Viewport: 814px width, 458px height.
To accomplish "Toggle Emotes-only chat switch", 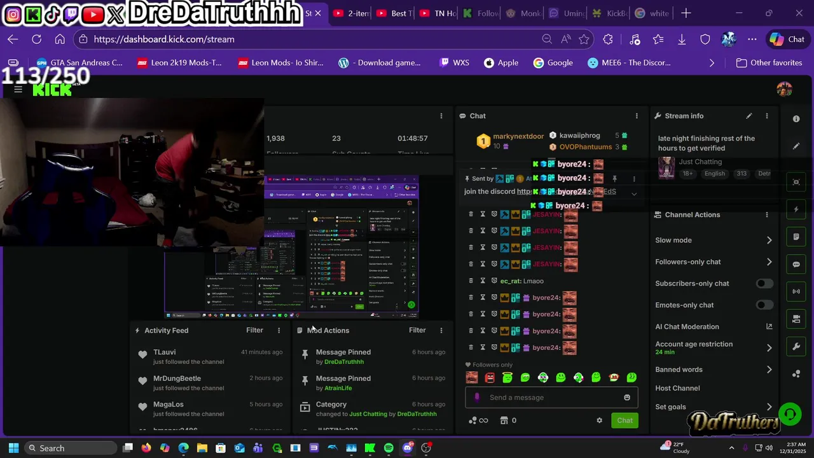I will point(764,305).
